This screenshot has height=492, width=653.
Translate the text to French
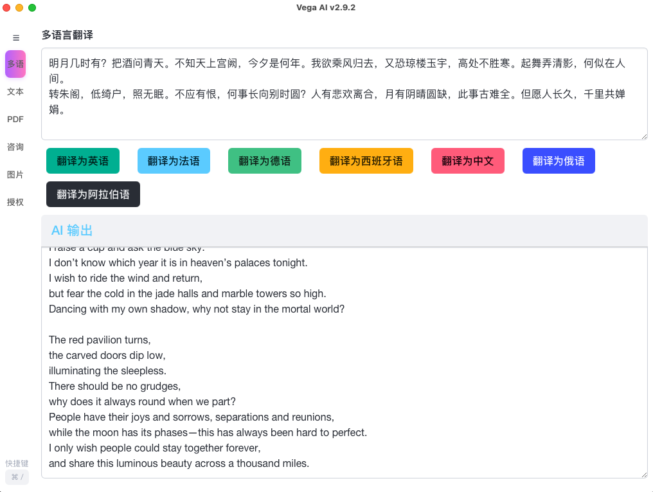click(174, 161)
